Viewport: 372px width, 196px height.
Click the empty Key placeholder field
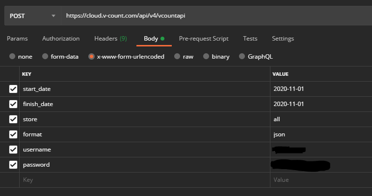coord(145,180)
